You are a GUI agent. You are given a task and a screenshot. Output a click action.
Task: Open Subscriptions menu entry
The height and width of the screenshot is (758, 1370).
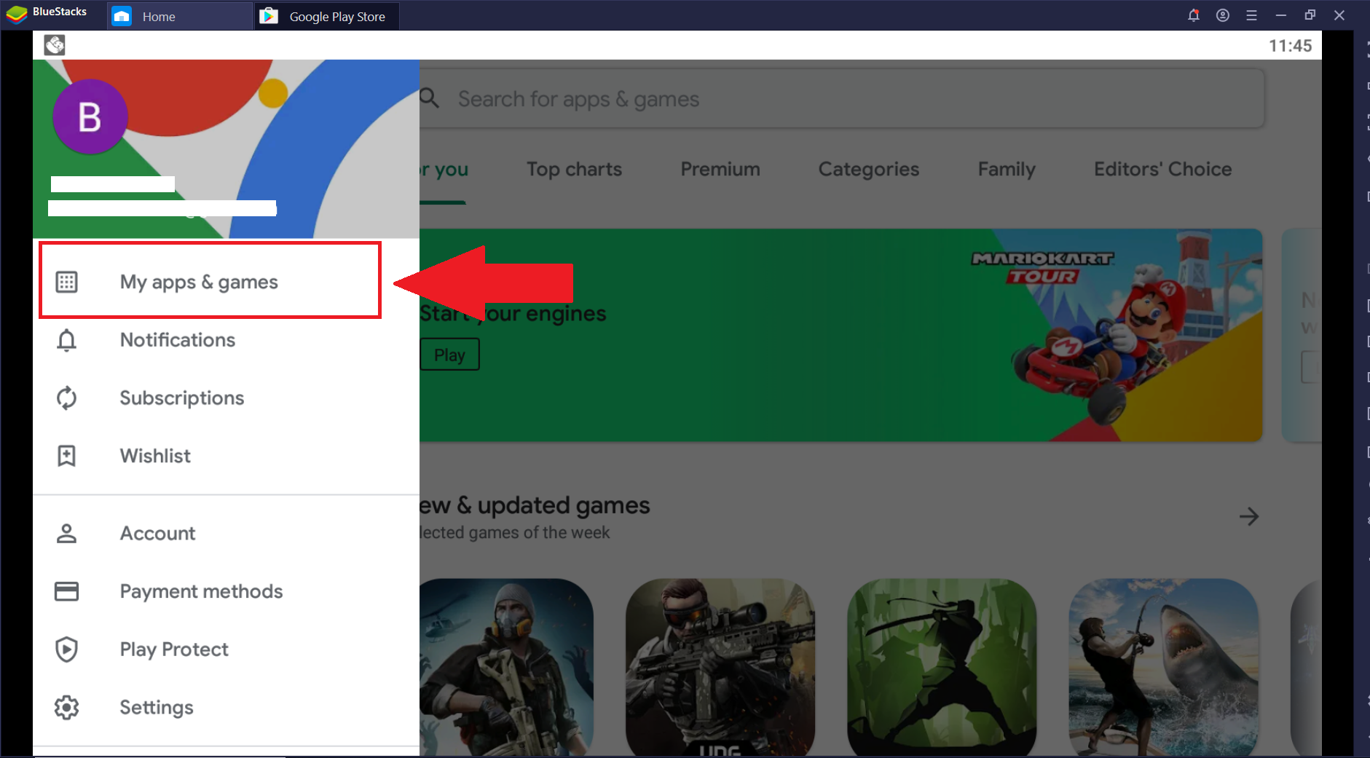tap(226, 398)
